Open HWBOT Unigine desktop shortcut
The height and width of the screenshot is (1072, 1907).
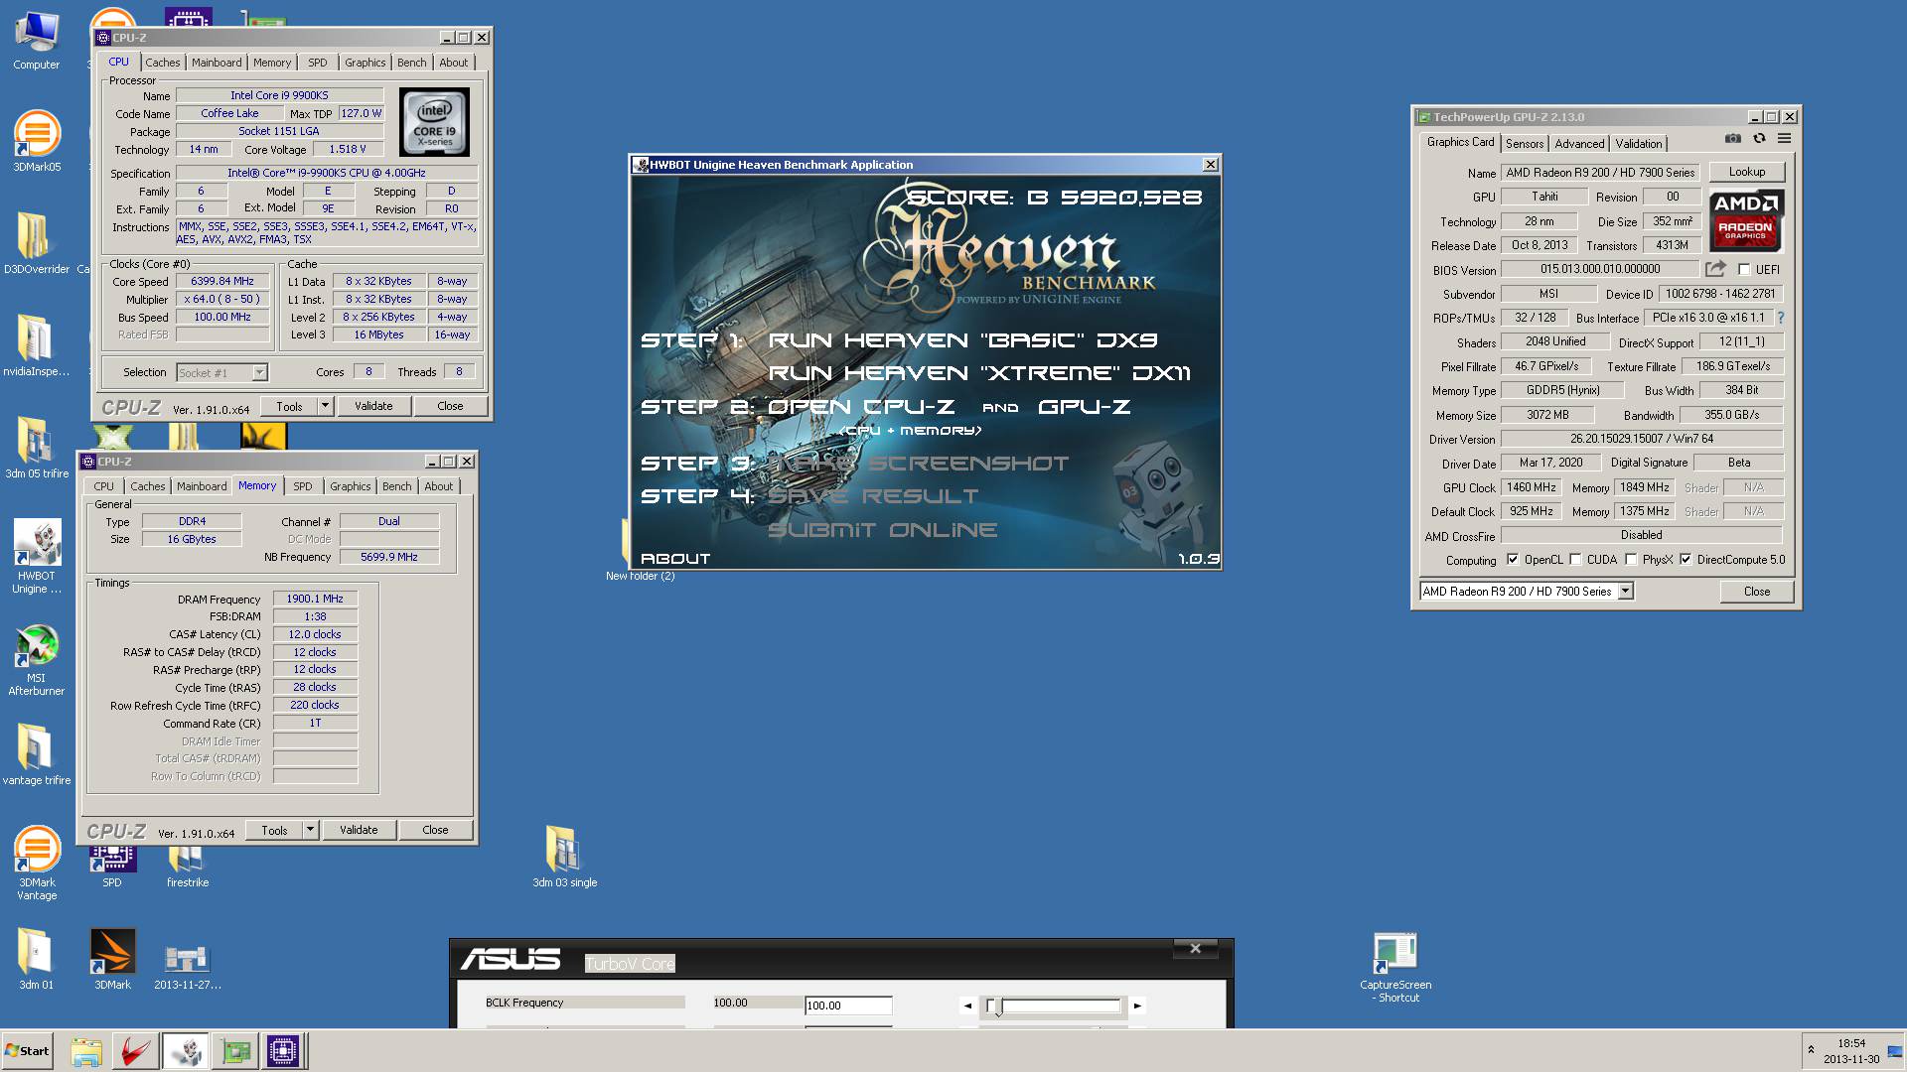click(x=37, y=556)
